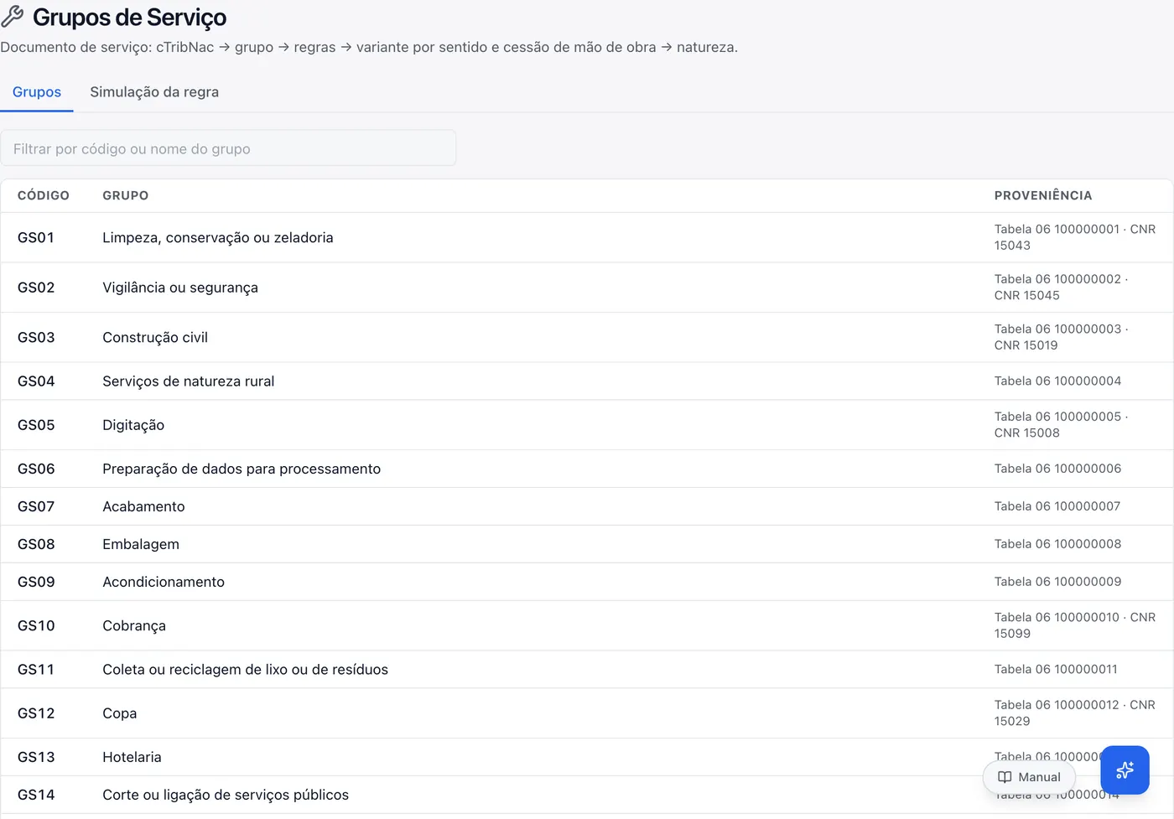1174x819 pixels.
Task: Switch to the Simulação da regra tab
Action: tap(154, 92)
